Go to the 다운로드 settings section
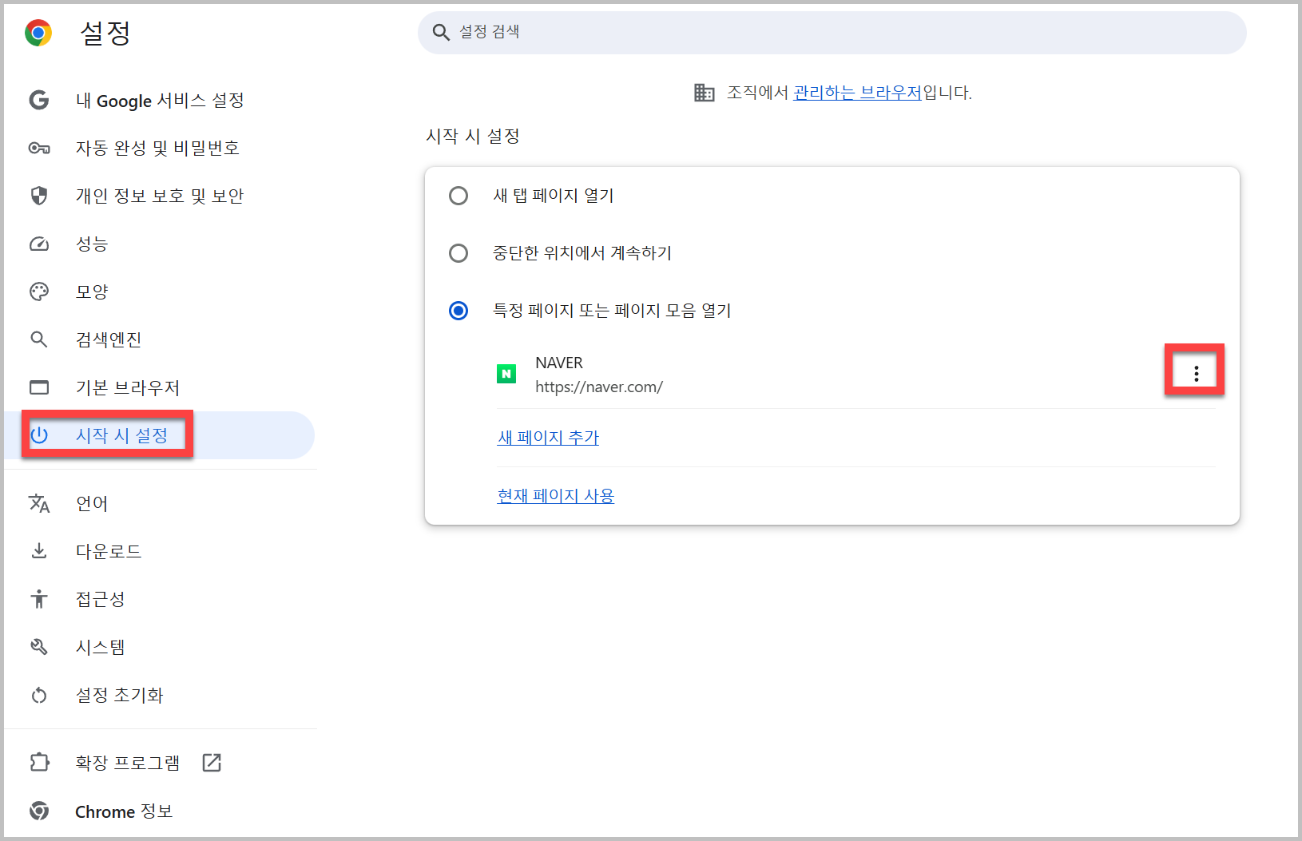 (109, 551)
